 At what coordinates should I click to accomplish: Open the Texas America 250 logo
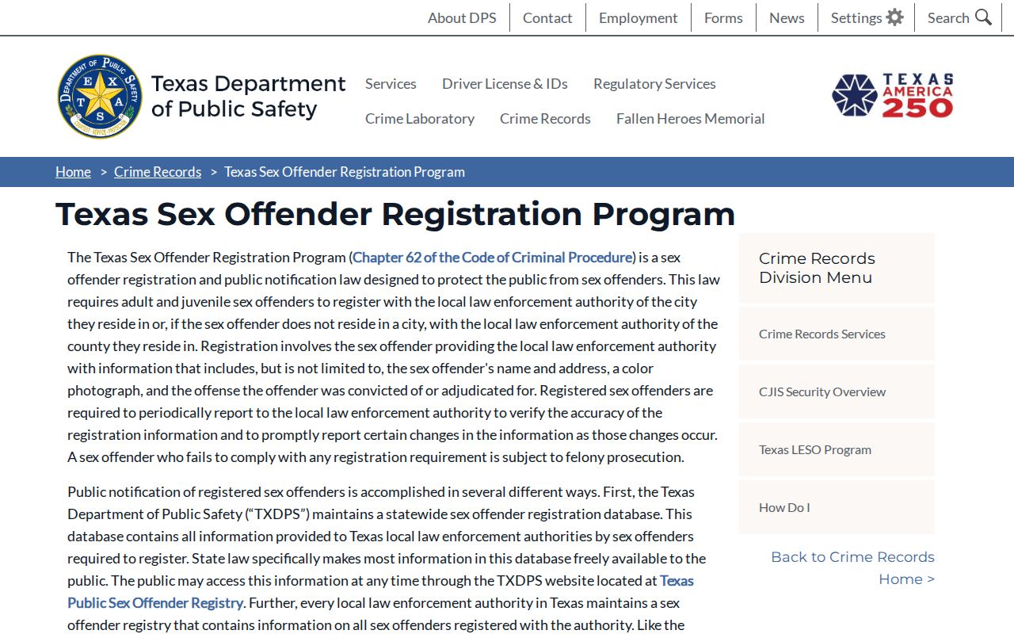pyautogui.click(x=892, y=96)
